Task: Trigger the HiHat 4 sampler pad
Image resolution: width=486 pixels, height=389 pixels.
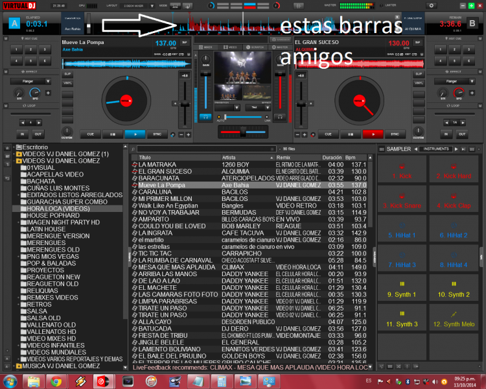Action: (x=454, y=259)
